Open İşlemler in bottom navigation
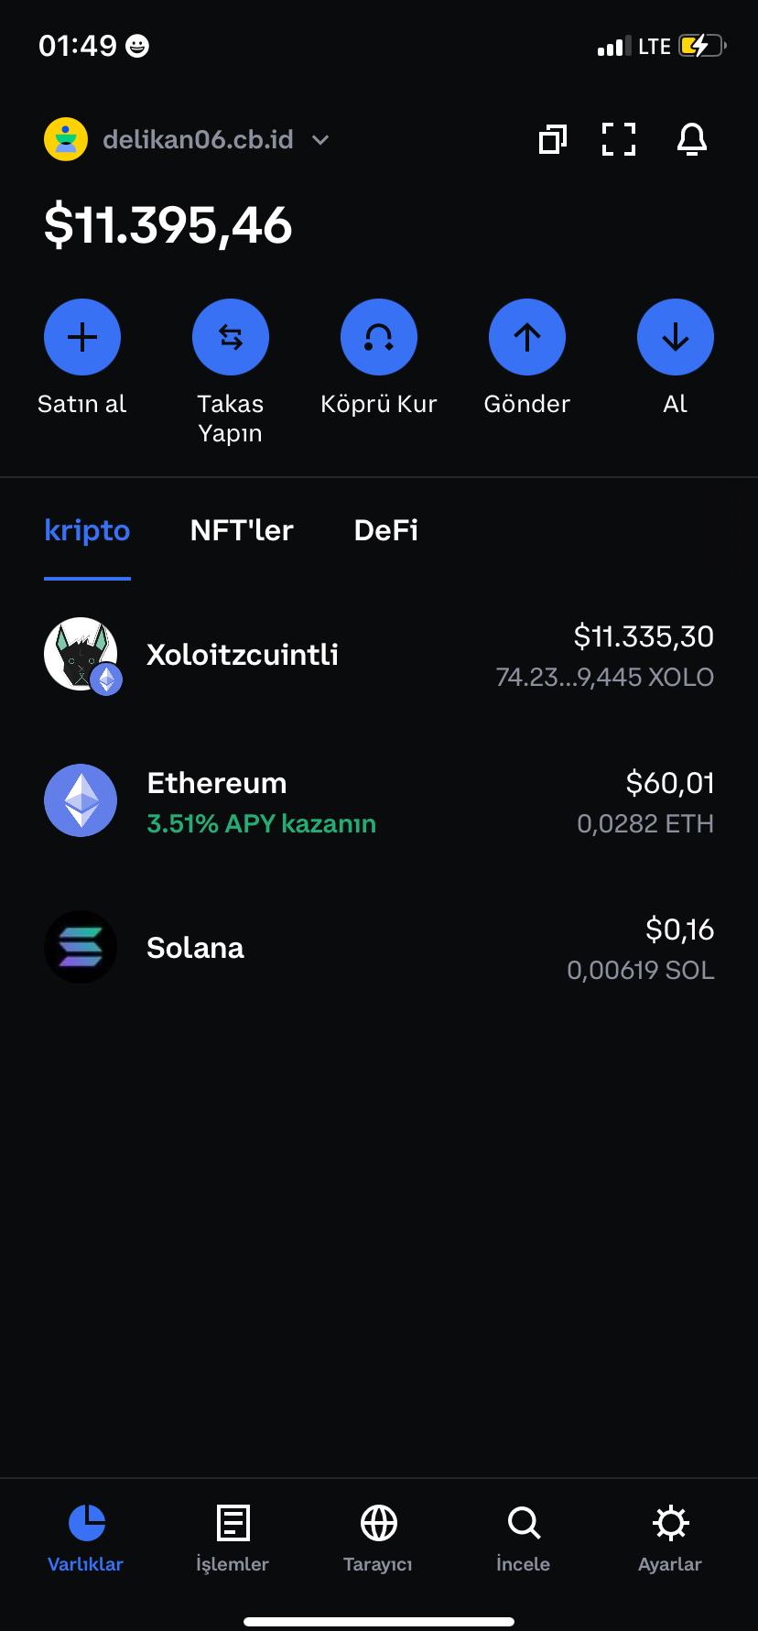Image resolution: width=758 pixels, height=1631 pixels. pos(233,1538)
